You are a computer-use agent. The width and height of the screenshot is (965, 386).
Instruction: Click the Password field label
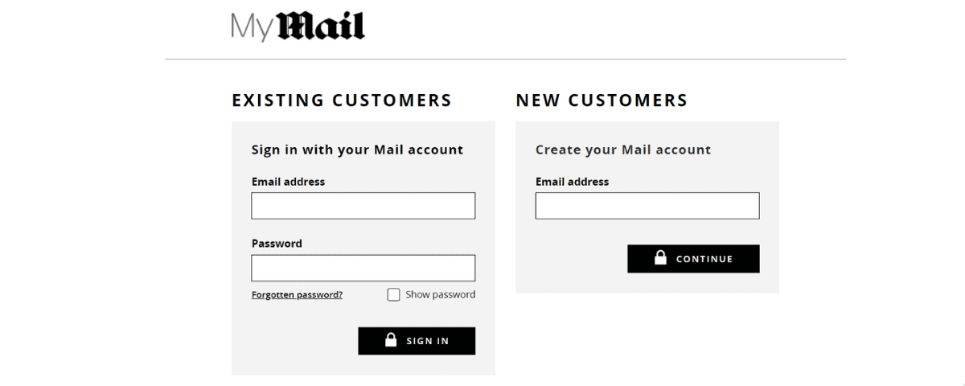(x=277, y=244)
